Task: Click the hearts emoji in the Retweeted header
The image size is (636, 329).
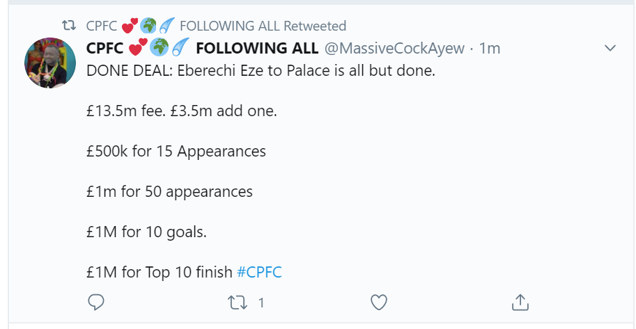Action: point(129,26)
